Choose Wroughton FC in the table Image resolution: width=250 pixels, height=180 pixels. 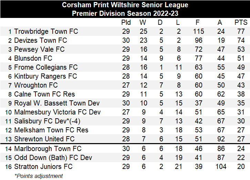click(x=36, y=85)
